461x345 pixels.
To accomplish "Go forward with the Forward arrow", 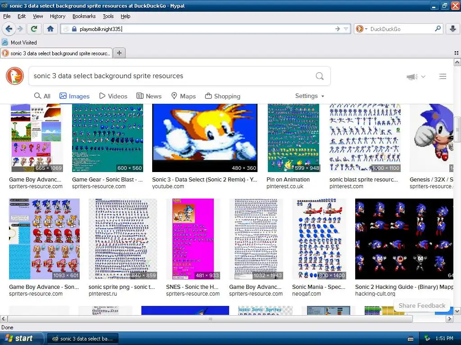I will 20,29.
